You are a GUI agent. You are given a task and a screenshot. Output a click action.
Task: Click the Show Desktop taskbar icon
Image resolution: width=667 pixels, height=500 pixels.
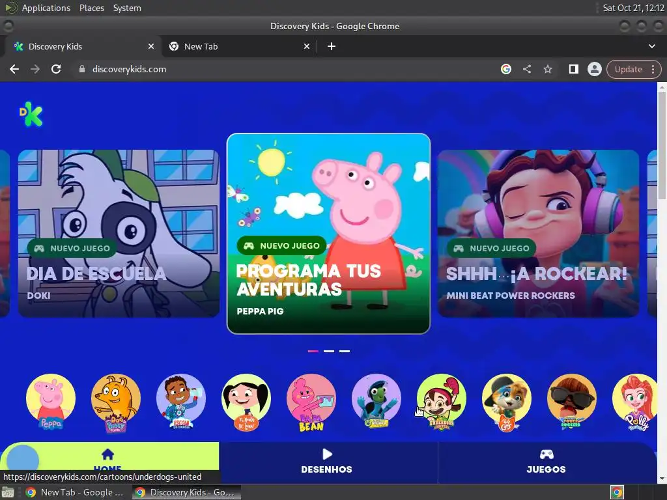[x=8, y=492]
